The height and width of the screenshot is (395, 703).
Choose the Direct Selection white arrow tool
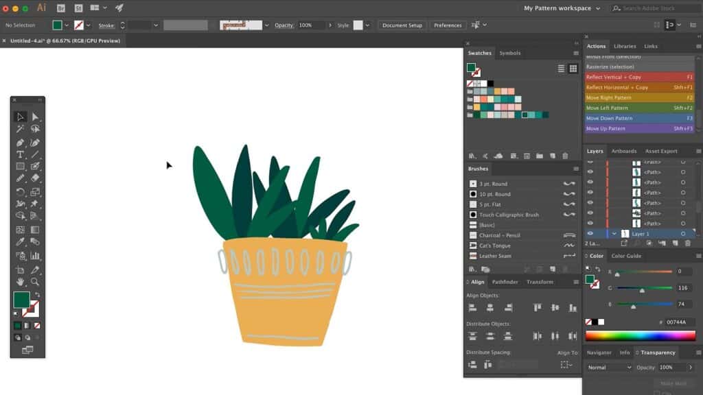(x=35, y=117)
